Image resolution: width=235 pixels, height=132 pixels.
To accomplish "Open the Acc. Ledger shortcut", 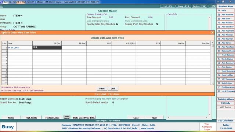I will point(226,67).
